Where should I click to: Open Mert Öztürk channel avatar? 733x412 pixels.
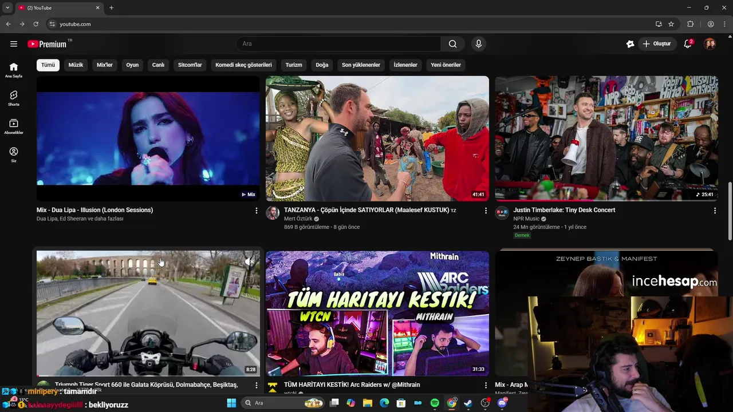[273, 213]
